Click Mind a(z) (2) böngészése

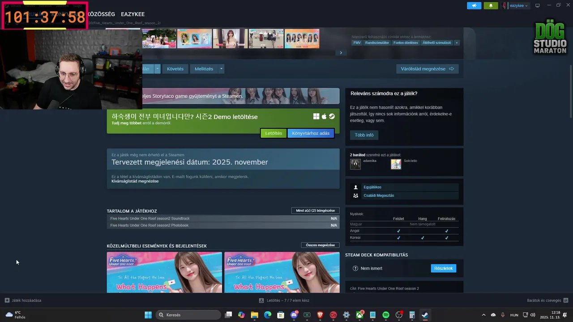click(x=315, y=211)
